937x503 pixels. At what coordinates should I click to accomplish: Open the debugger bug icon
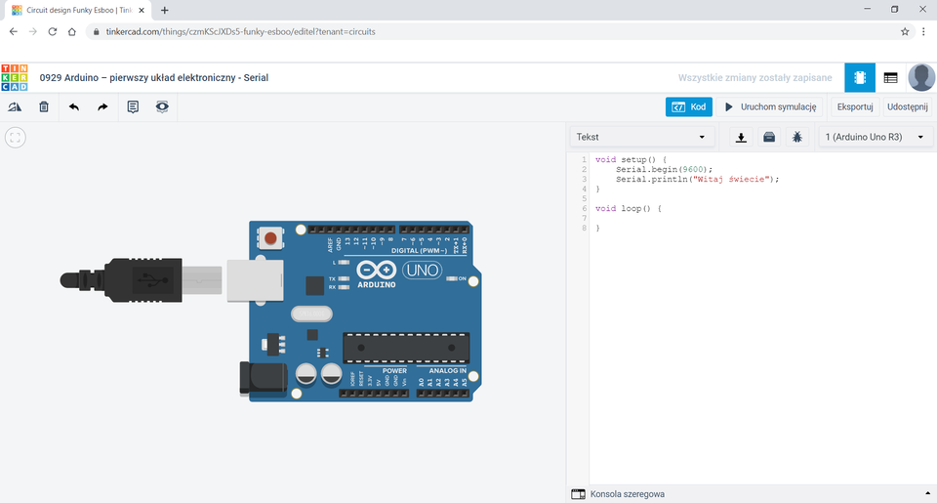point(797,138)
